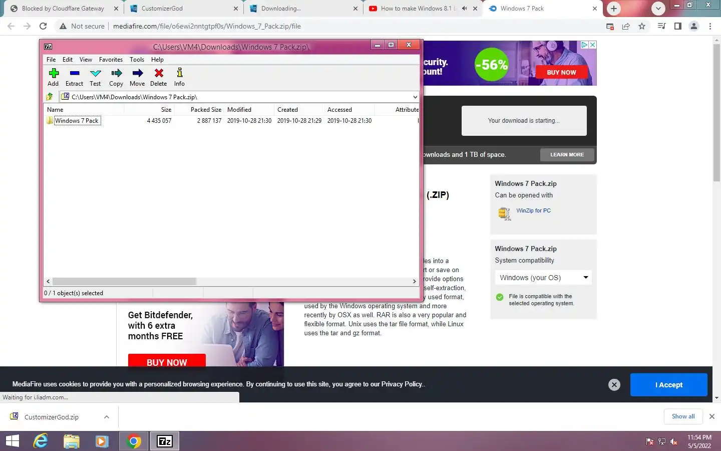
Task: Expand the 7-Zip address path dropdown
Action: pos(415,97)
